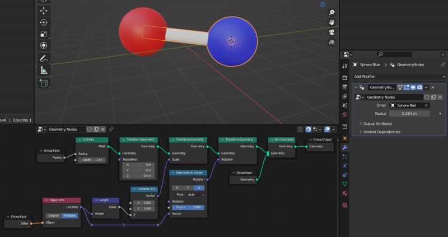Toggle modifier render visibility camera icon
448x237 pixels.
tap(419, 87)
